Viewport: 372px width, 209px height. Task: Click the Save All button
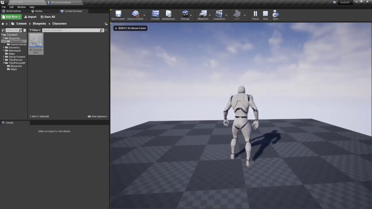pos(48,17)
